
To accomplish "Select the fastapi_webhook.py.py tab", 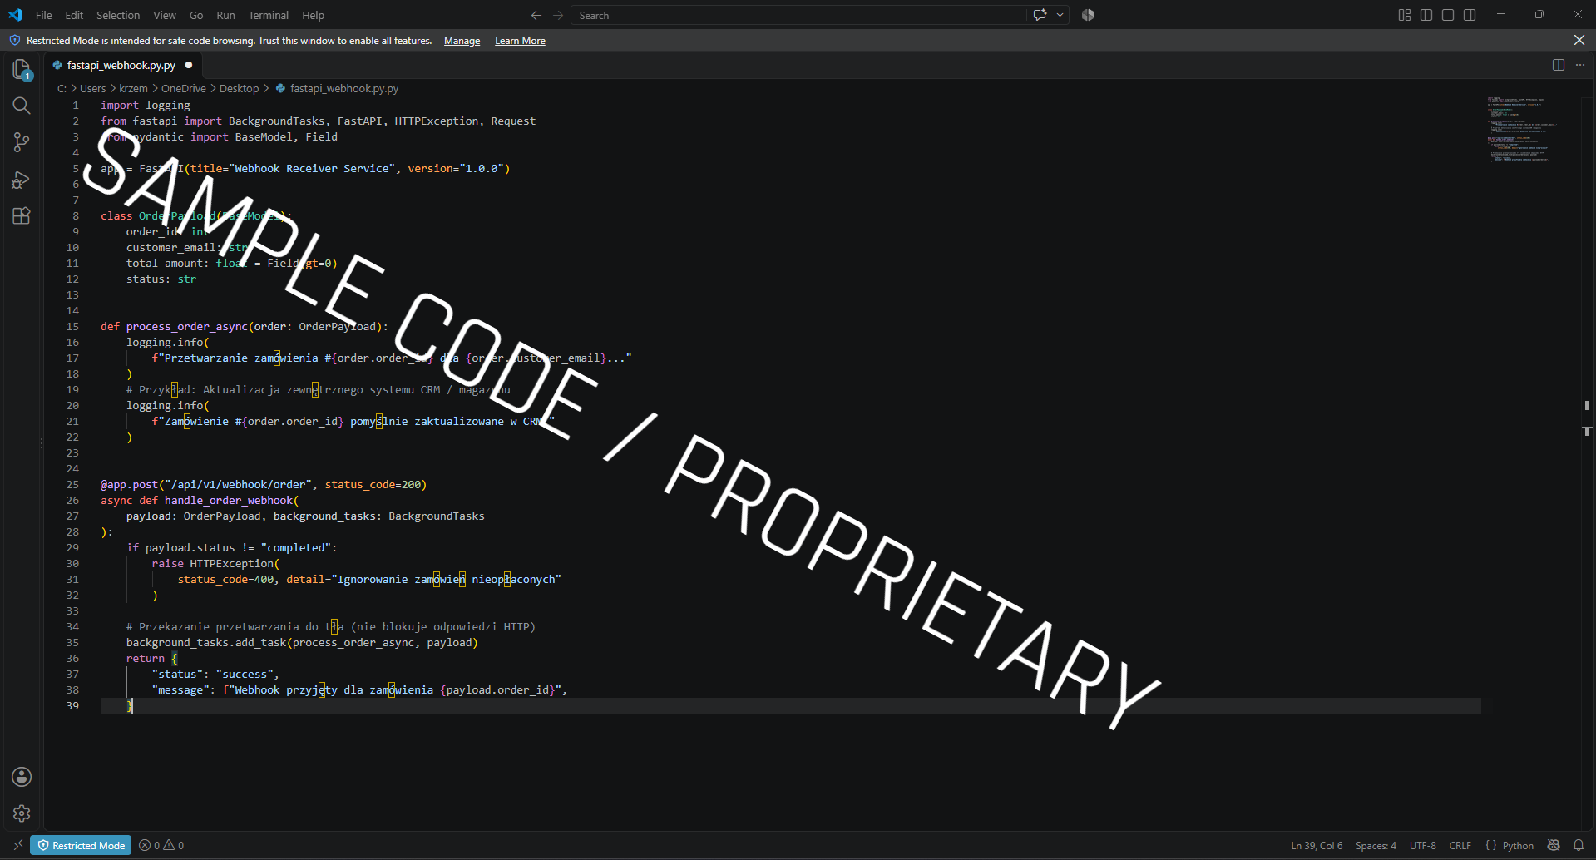I will [x=121, y=65].
